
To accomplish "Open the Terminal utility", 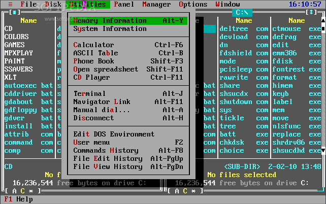I will coord(128,94).
